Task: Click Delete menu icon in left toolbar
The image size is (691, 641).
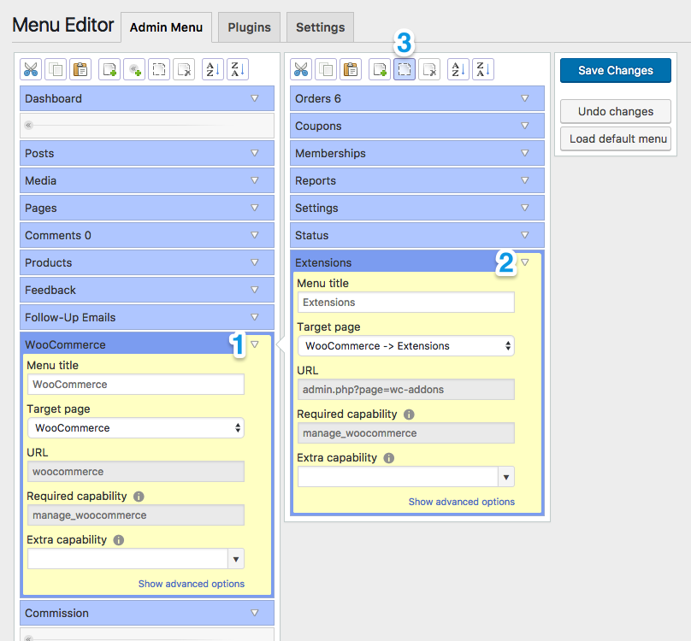Action: pos(183,69)
